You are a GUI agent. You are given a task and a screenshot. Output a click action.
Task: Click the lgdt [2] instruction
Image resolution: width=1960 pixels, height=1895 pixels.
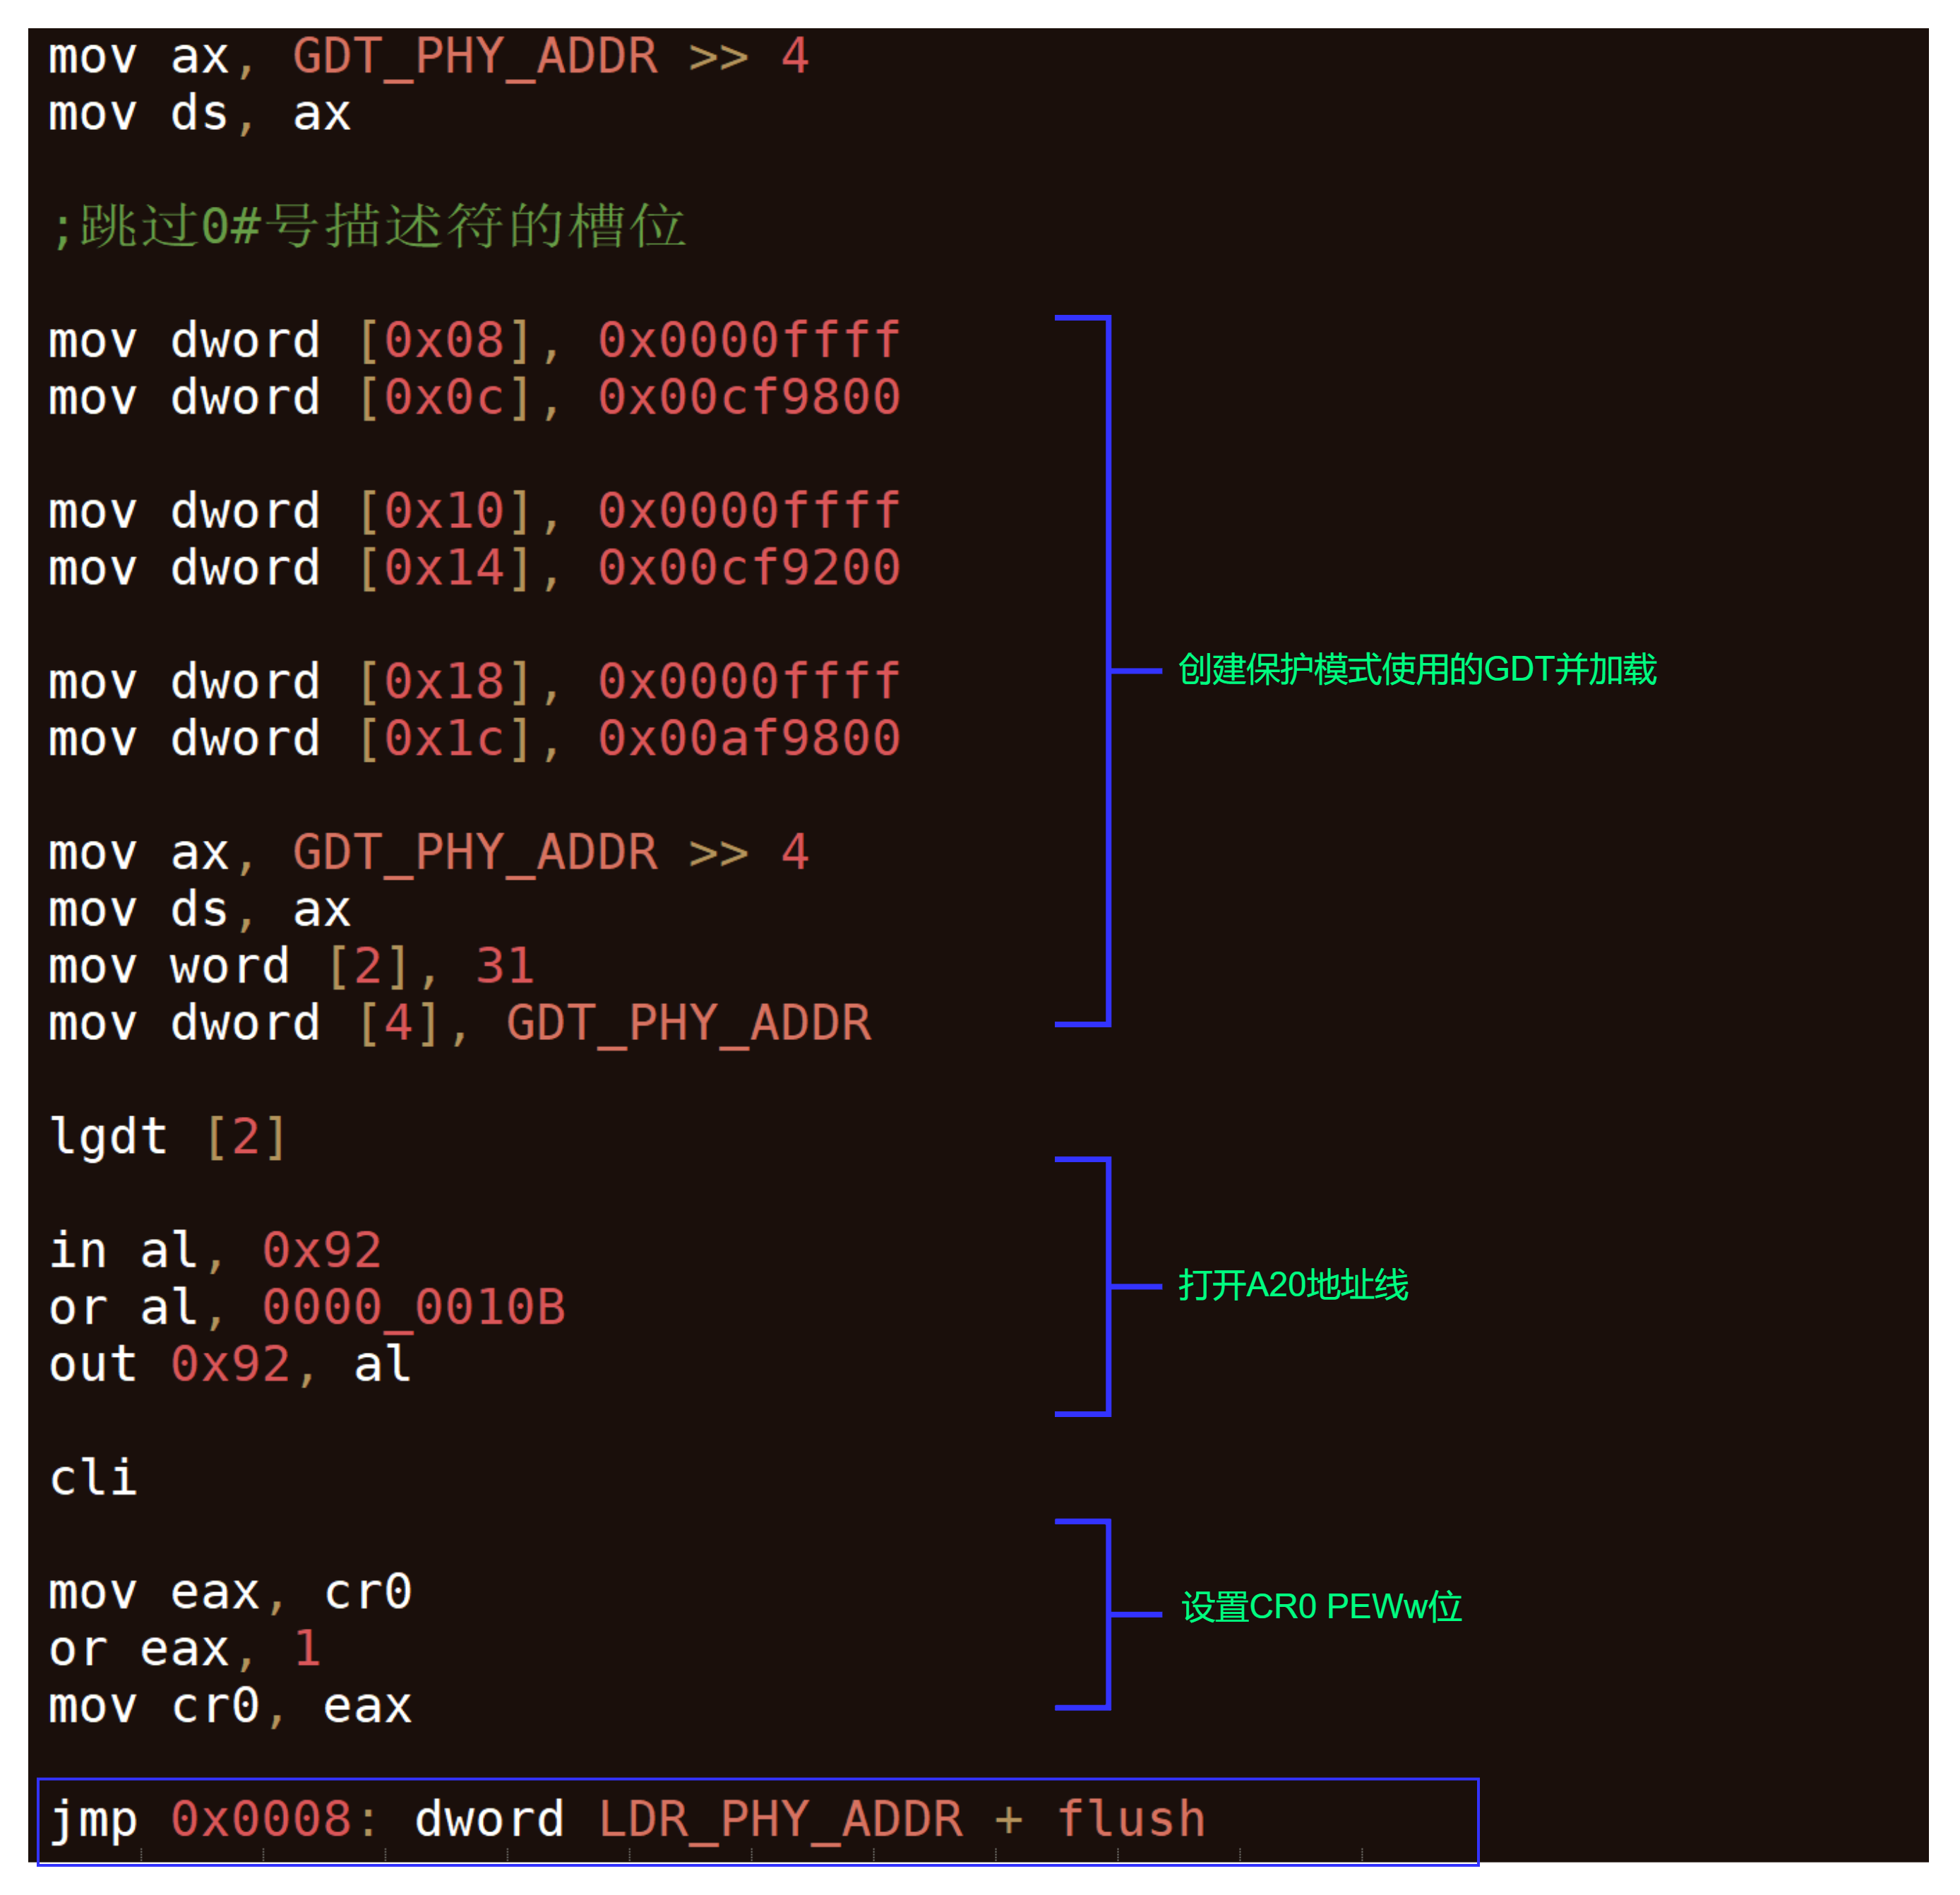168,1137
